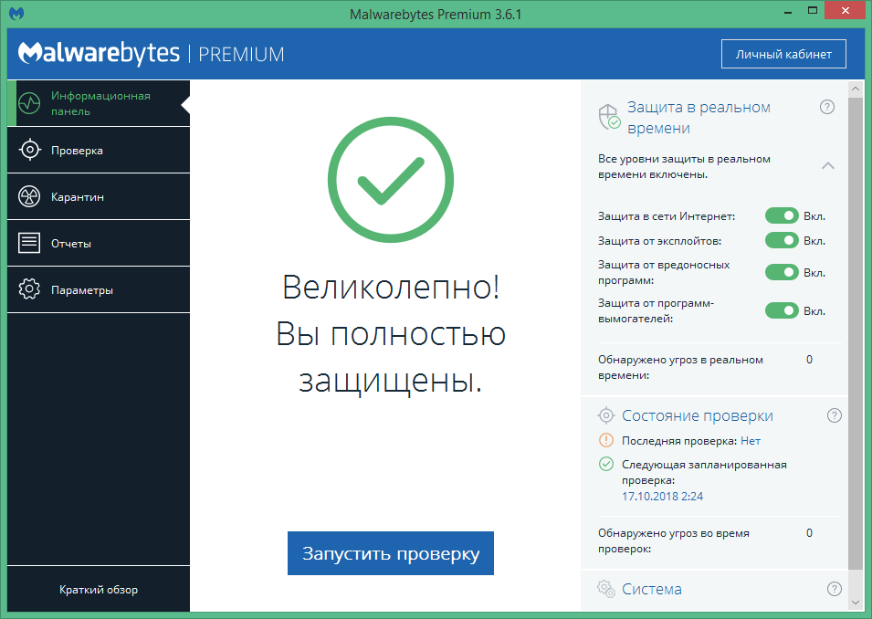Click the Нет link for last scan

click(750, 441)
